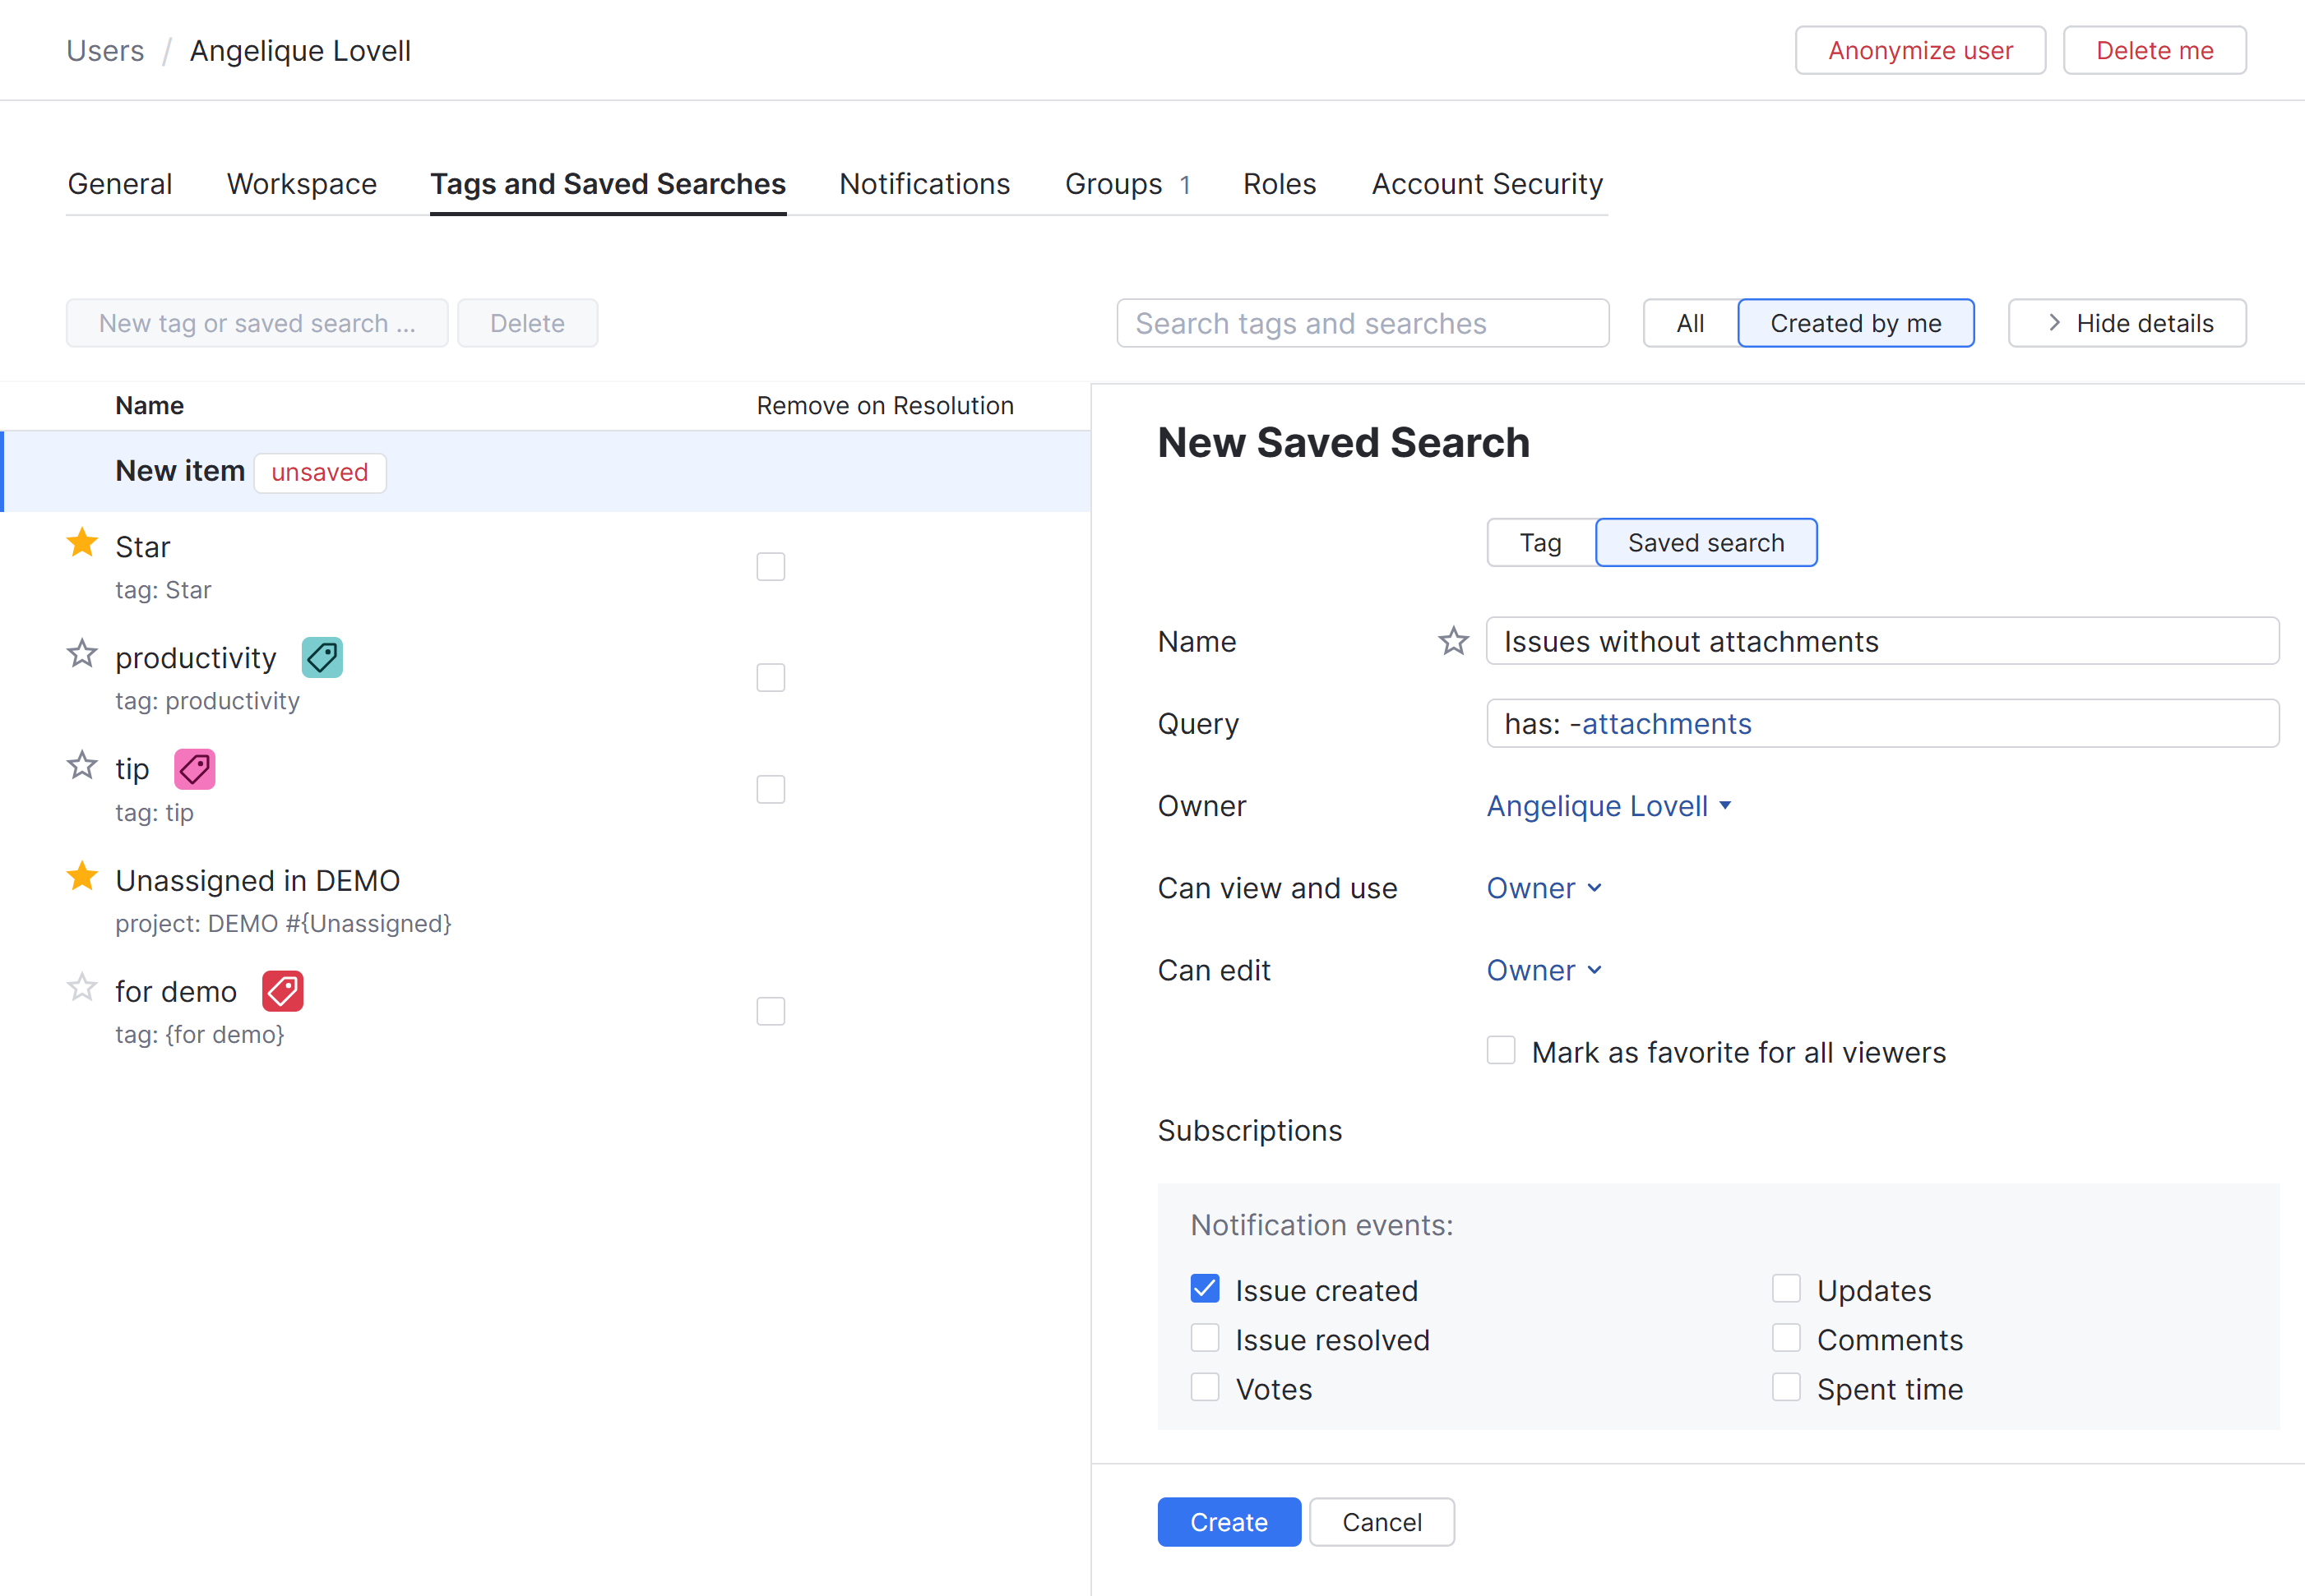This screenshot has width=2305, height=1596.
Task: Unfavorite the Star saved item via its star icon
Action: click(x=82, y=543)
